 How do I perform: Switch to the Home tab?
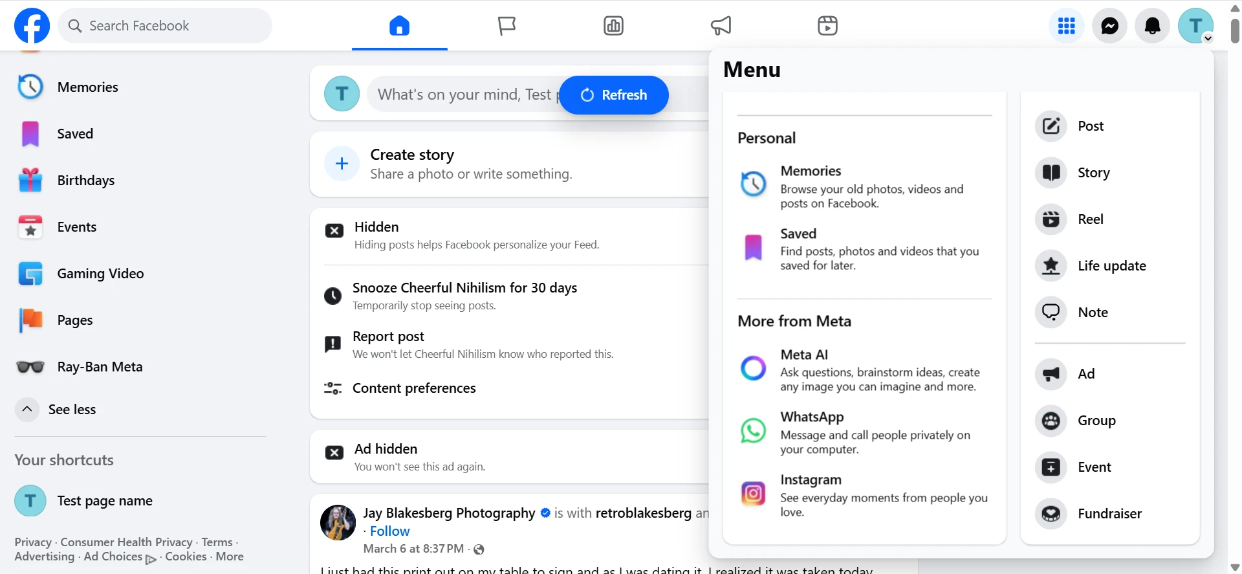[399, 26]
